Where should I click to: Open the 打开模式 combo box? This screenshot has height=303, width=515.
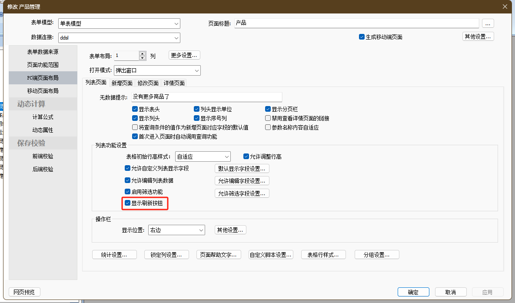tap(197, 70)
